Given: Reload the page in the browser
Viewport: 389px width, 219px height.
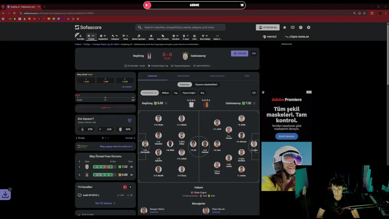Looking at the screenshot, I should [x=14, y=13].
